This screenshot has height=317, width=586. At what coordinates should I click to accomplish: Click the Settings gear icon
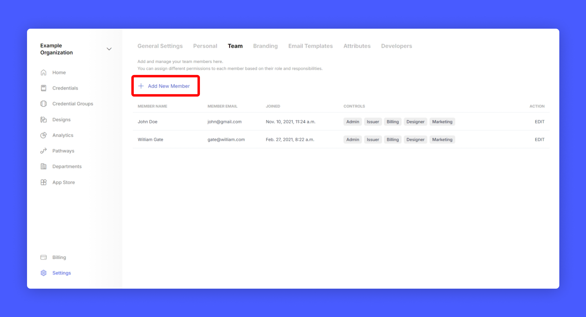coord(43,273)
